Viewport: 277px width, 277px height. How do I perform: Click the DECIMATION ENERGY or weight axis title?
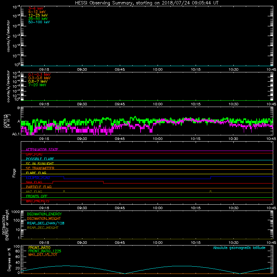point(5,225)
